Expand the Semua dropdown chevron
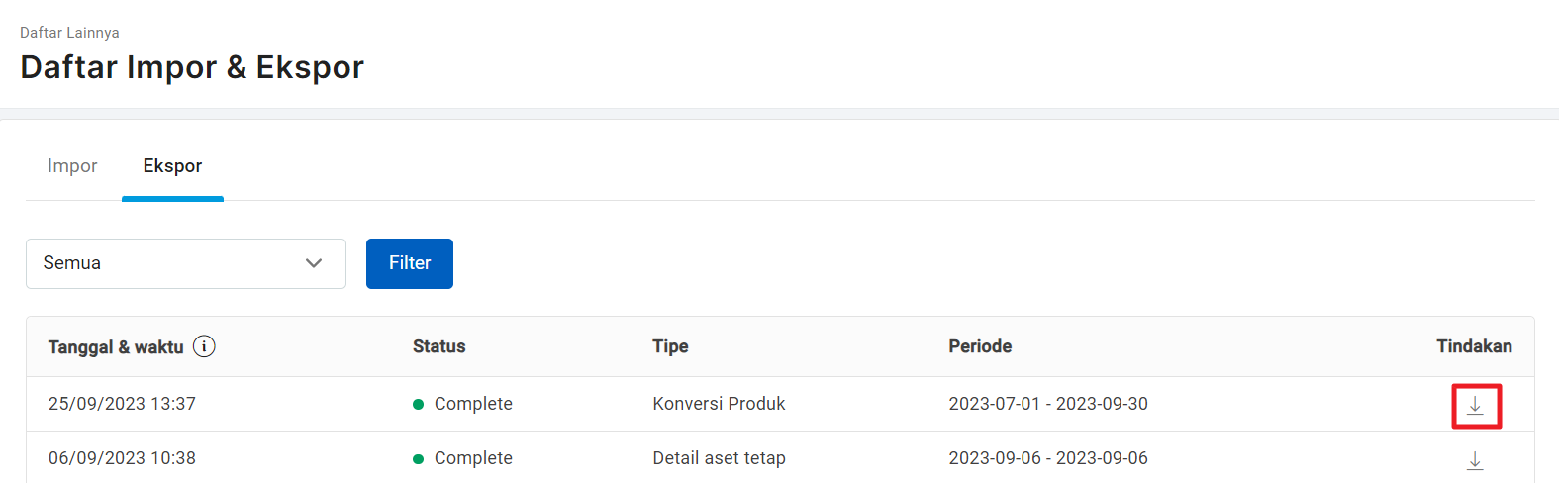The height and width of the screenshot is (483, 1559). [314, 263]
